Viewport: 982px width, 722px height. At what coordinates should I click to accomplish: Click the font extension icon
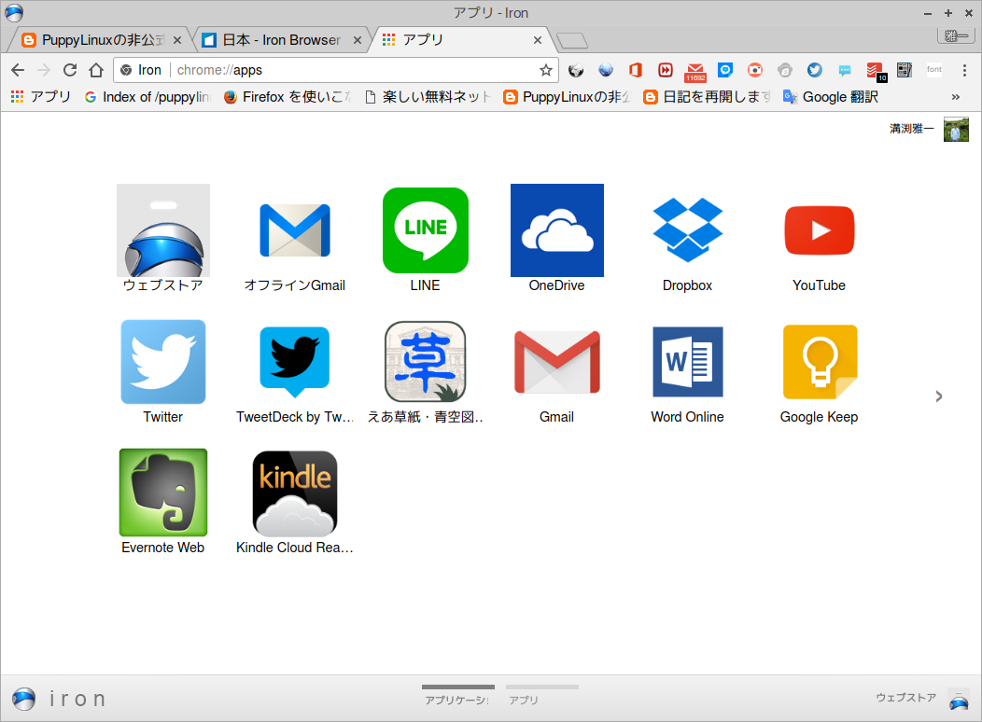pyautogui.click(x=934, y=70)
